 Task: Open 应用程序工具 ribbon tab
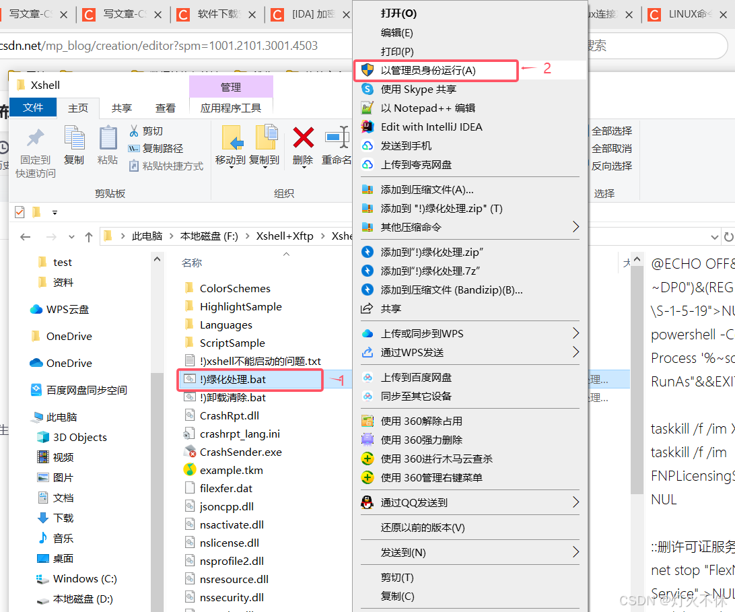(x=231, y=108)
